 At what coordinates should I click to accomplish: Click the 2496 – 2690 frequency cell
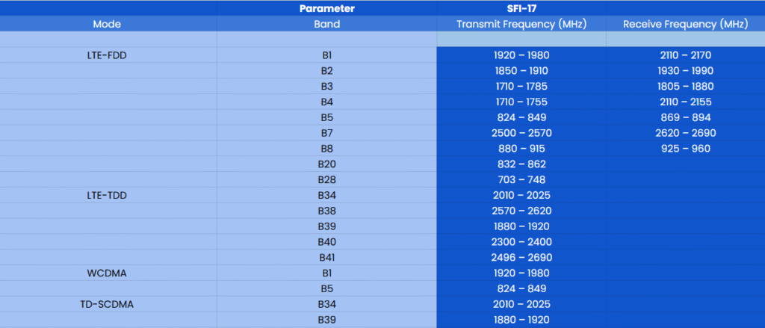[521, 257]
